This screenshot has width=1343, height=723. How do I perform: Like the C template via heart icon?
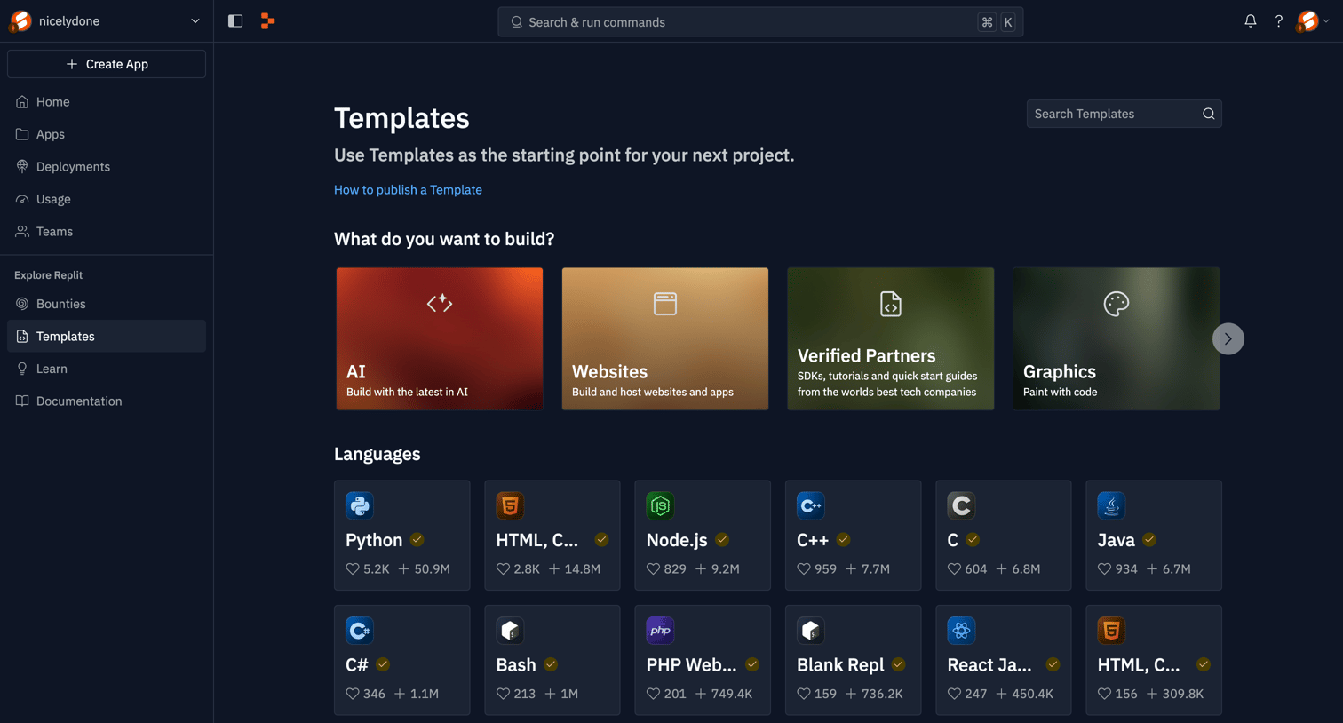click(x=954, y=568)
